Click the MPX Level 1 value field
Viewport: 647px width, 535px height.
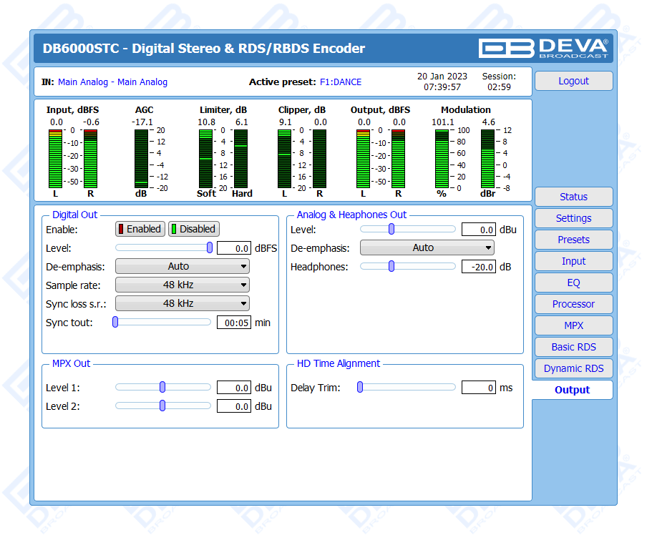coord(233,388)
